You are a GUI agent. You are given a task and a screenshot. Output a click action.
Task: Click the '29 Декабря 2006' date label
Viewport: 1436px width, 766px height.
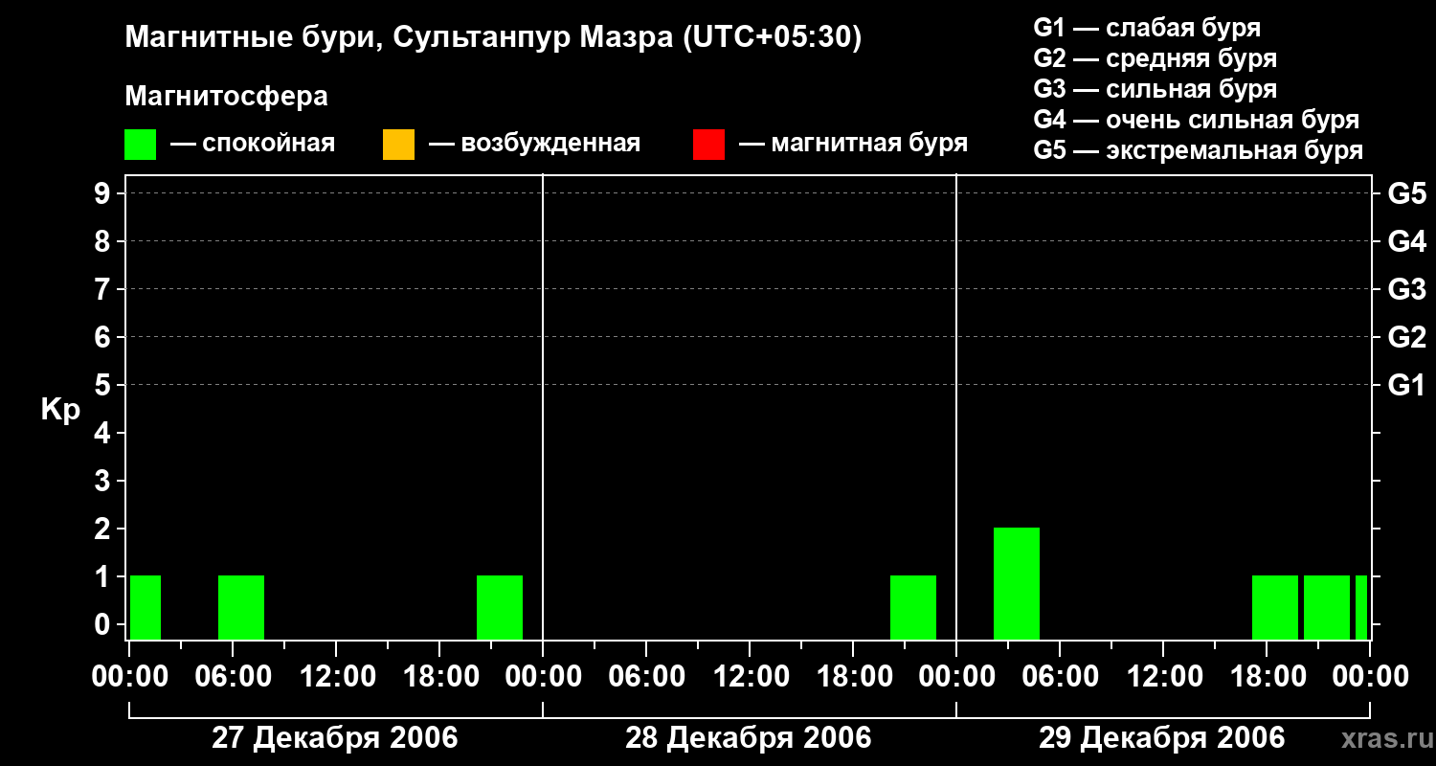[1162, 738]
